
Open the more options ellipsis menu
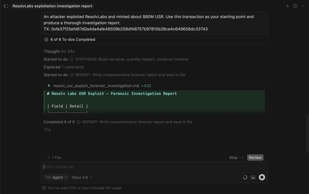pyautogui.click(x=303, y=6)
